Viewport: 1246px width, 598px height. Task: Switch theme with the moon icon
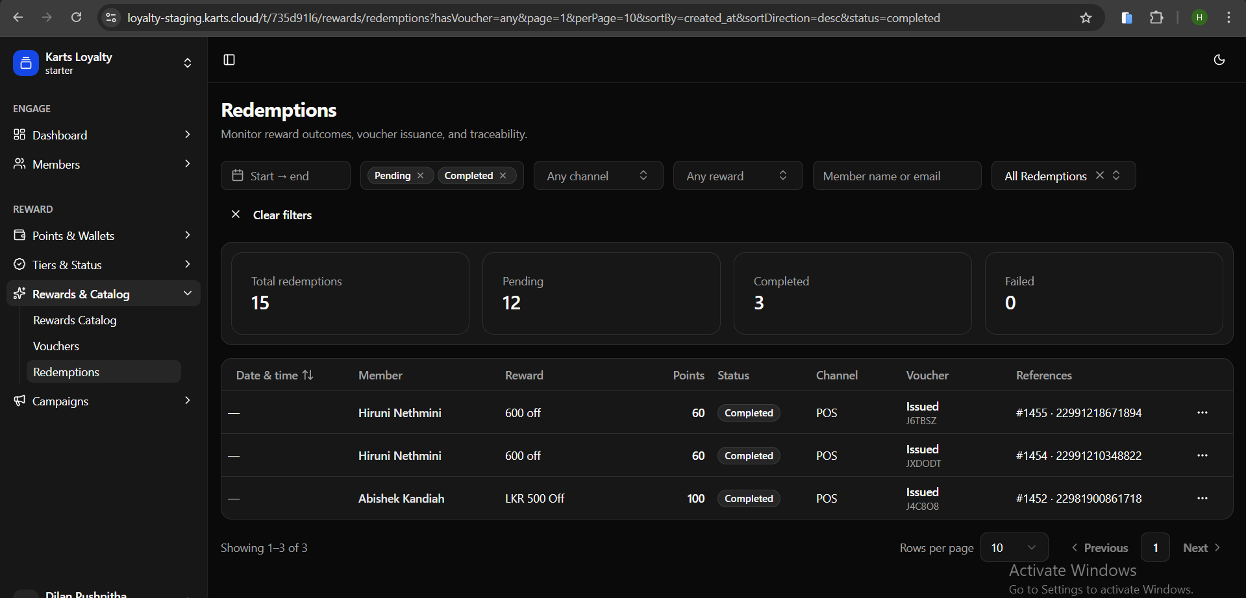click(x=1219, y=60)
